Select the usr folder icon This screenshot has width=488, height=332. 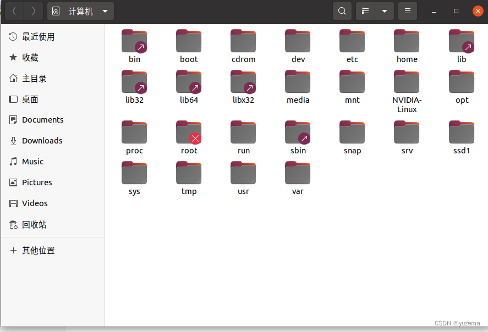pos(243,173)
